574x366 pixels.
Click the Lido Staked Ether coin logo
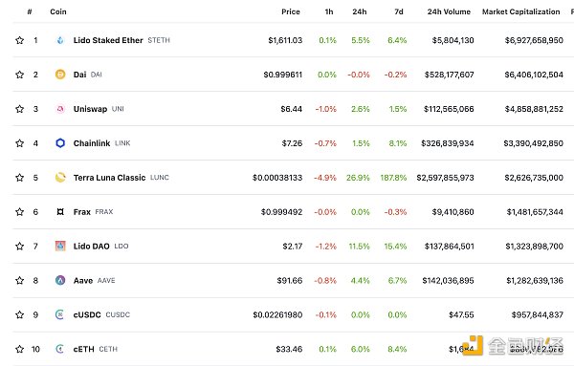point(60,40)
